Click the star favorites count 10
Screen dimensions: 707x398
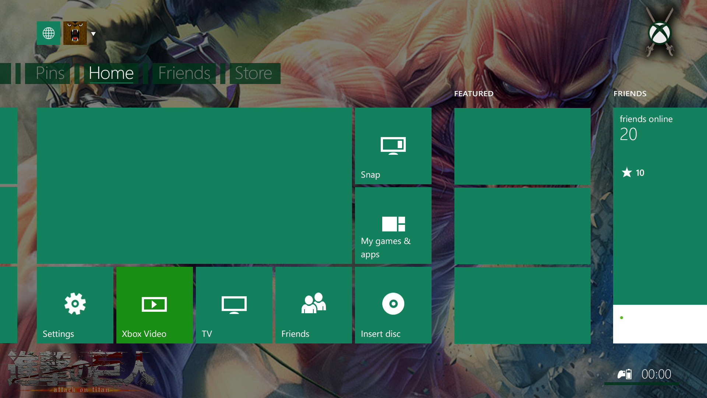(633, 172)
